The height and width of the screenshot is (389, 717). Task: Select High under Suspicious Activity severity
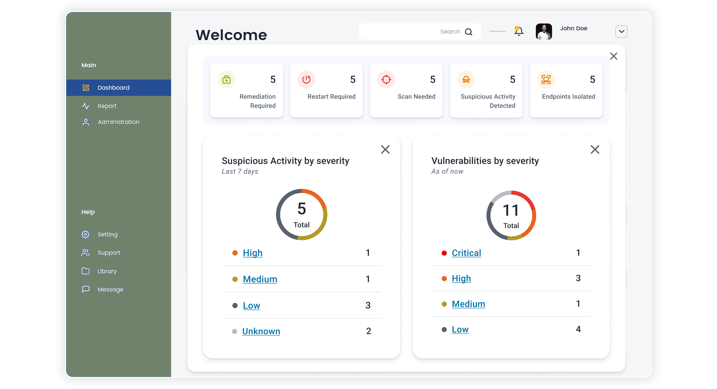pyautogui.click(x=253, y=253)
